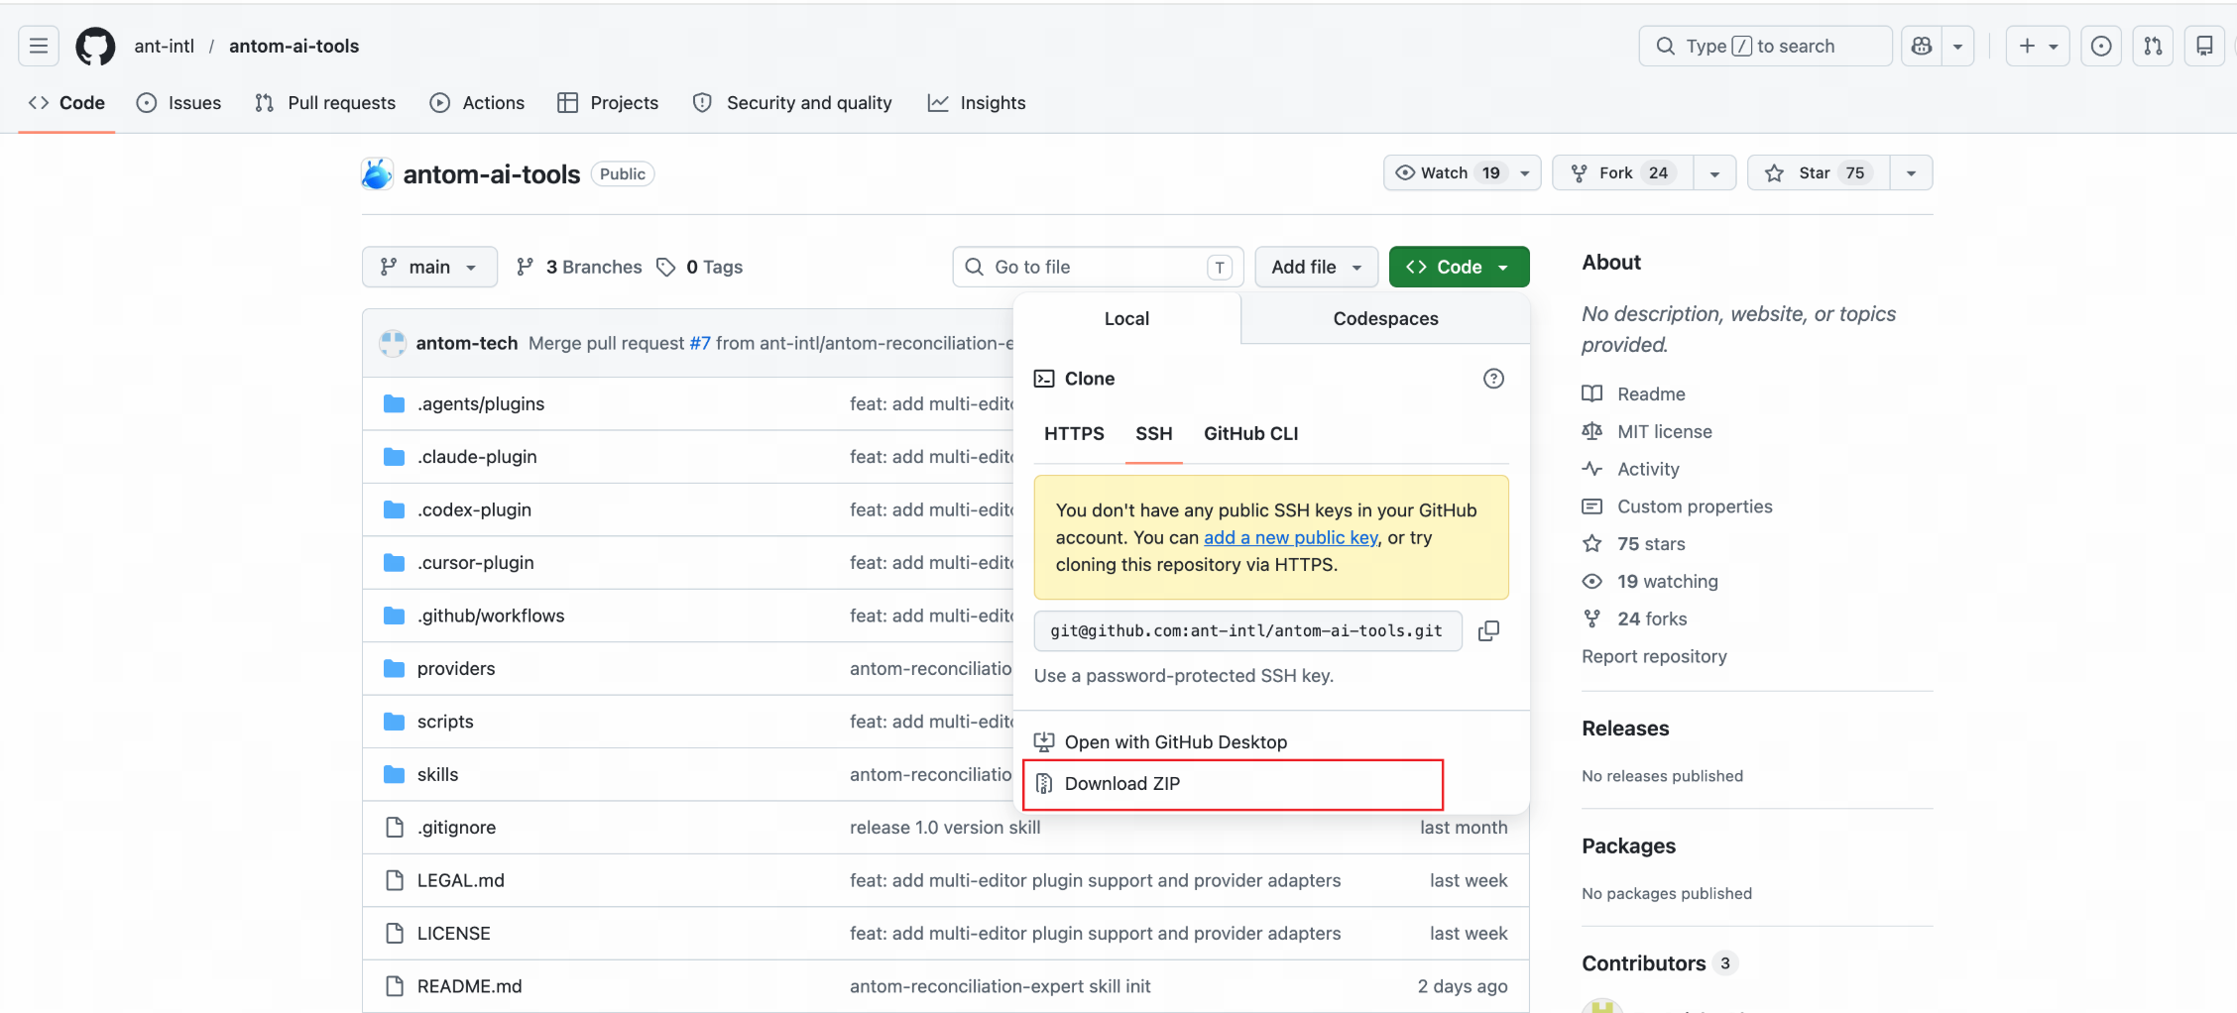
Task: Open the .codex-plugin folder
Action: click(x=474, y=509)
